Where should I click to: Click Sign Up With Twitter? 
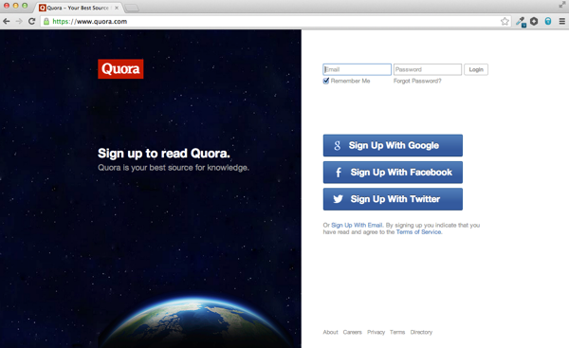(x=393, y=199)
